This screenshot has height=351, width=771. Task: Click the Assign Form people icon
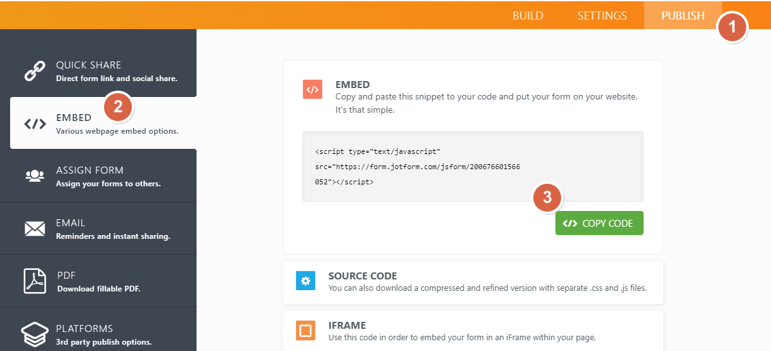35,175
